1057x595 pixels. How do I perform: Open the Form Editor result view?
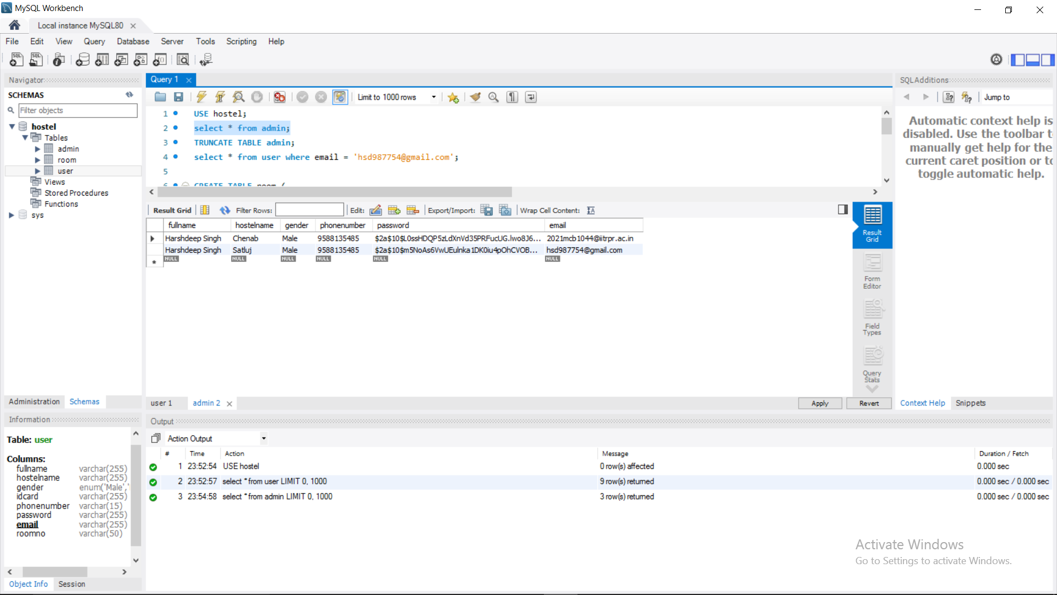point(872,272)
